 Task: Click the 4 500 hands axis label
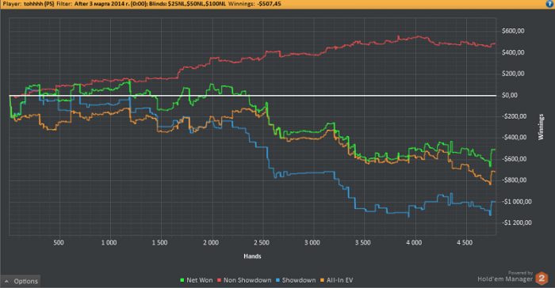pos(465,243)
